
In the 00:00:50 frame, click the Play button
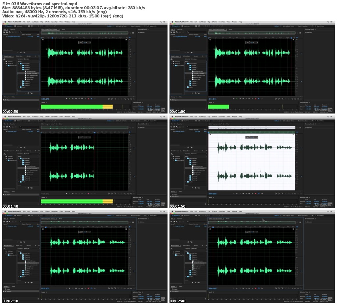70,99
